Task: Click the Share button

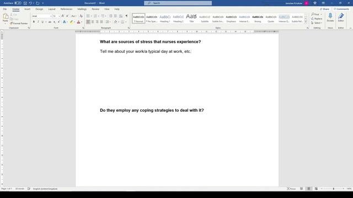Action: coord(325,9)
